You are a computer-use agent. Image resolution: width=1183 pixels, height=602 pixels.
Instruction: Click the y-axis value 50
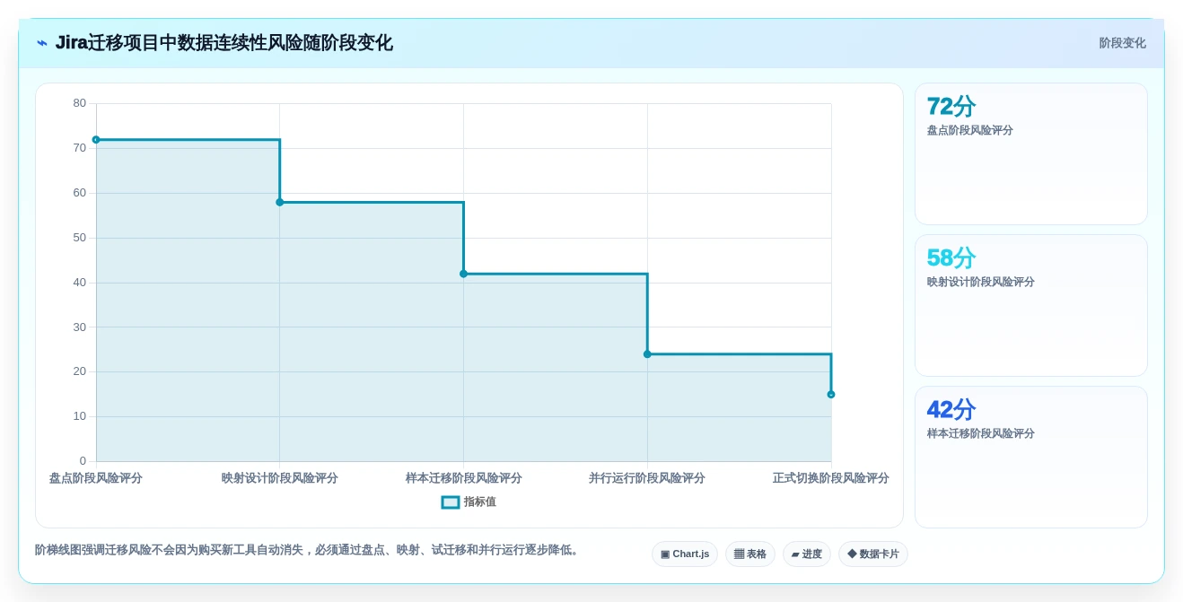80,238
